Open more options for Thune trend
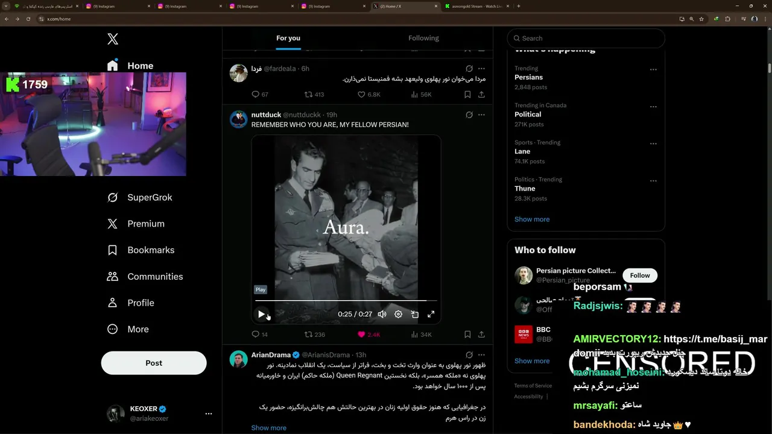 [653, 181]
